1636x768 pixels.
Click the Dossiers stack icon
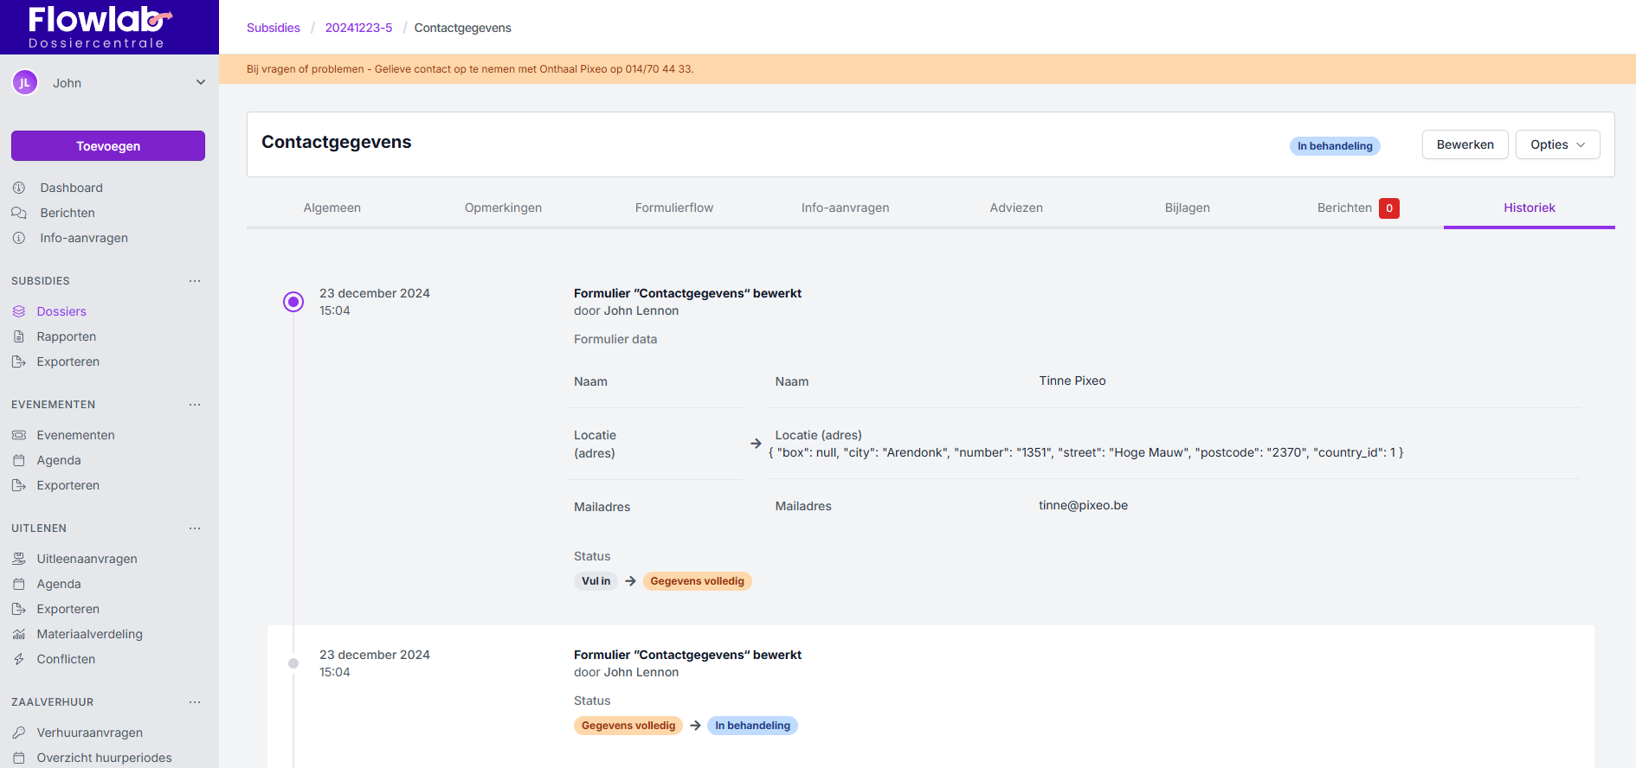(x=19, y=311)
